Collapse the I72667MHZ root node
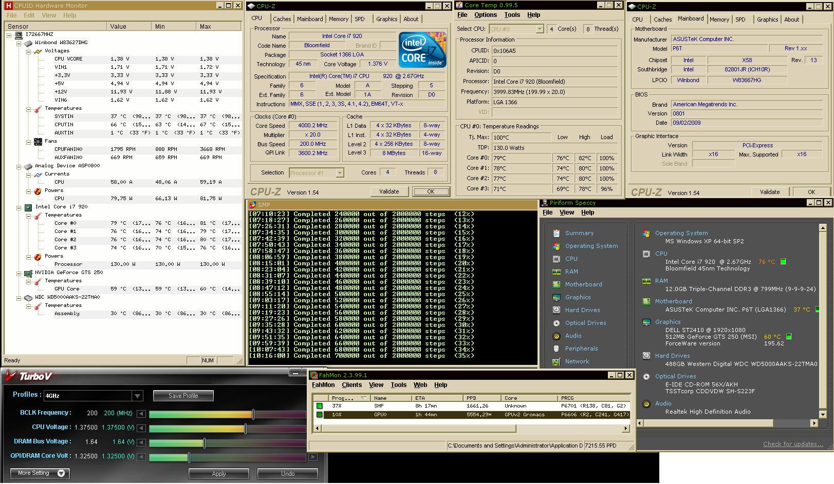Screen dimensions: 834x484 [9, 35]
